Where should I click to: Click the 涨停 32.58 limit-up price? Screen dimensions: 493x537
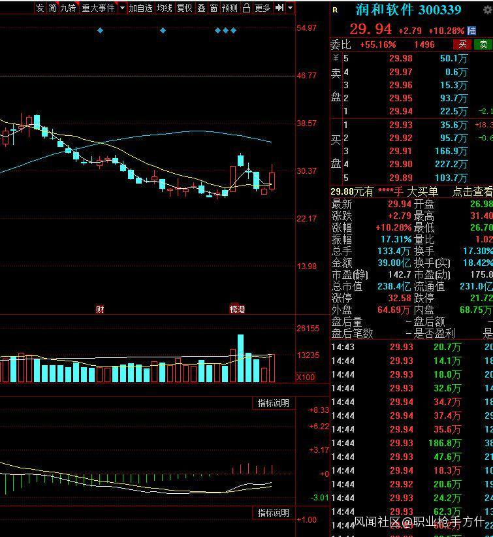pos(399,298)
